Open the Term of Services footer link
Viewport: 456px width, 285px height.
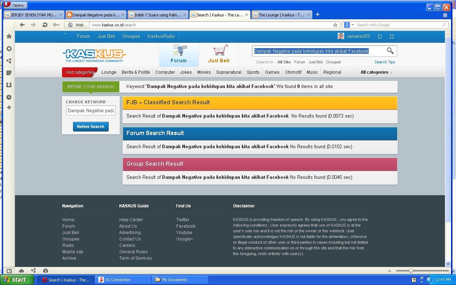click(x=136, y=258)
